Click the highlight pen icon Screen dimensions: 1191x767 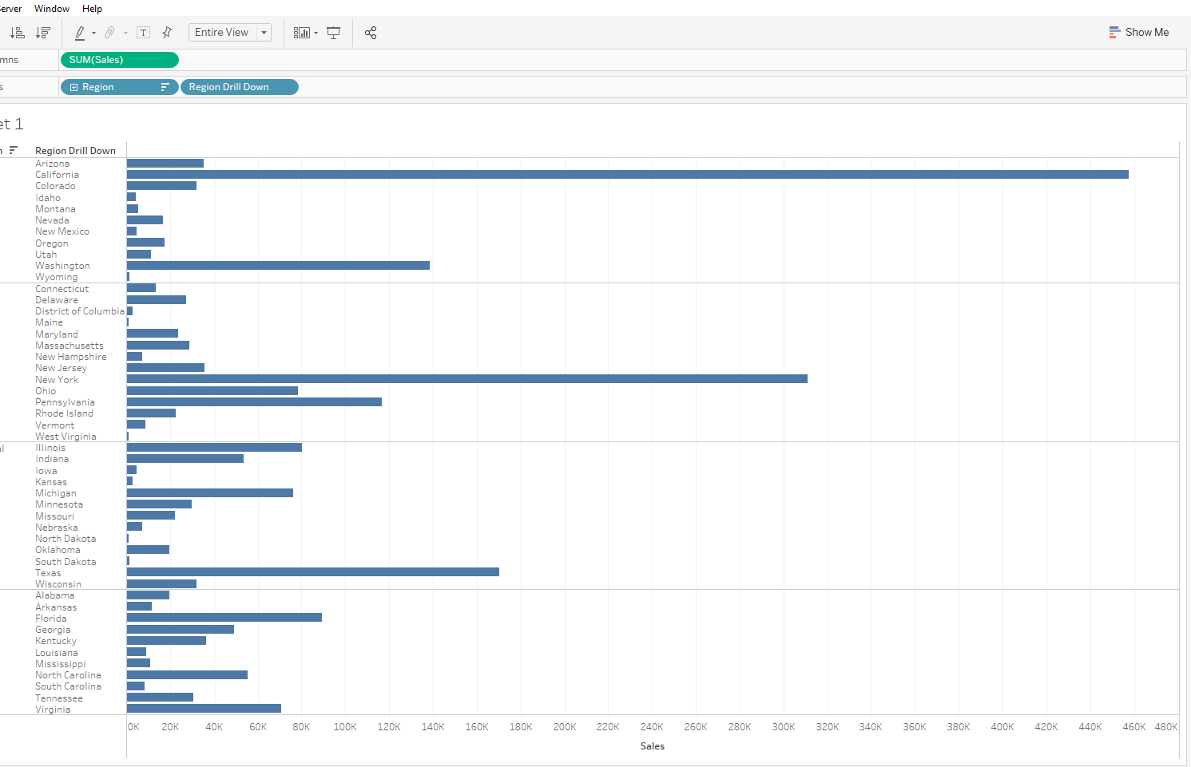[x=80, y=33]
